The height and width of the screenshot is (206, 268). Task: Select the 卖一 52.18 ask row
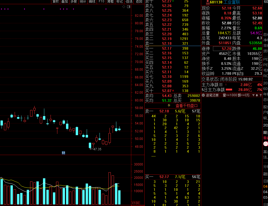click(x=173, y=43)
